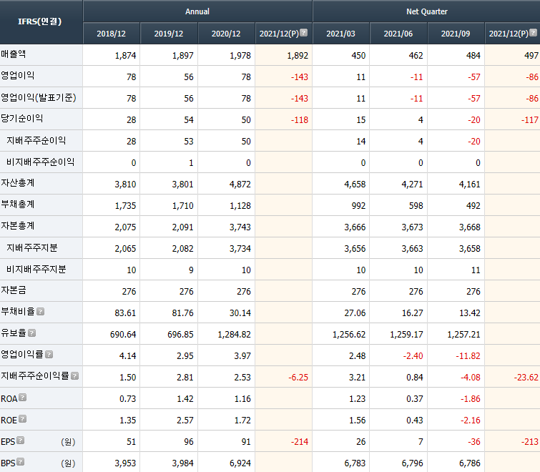Screen dimensions: 540x472
Task: Select the 매출액 row label
Action: [13, 54]
